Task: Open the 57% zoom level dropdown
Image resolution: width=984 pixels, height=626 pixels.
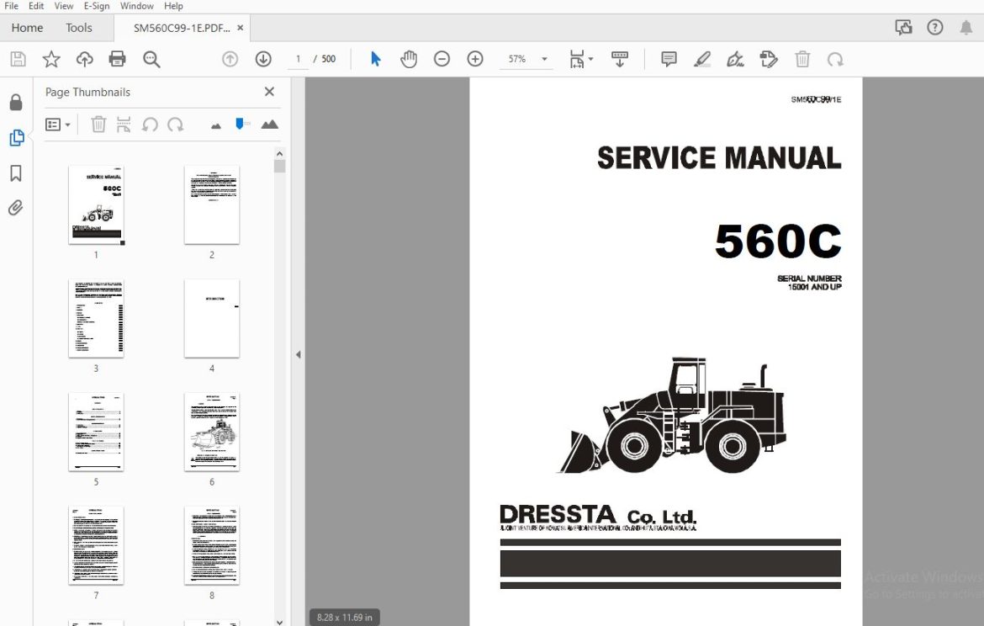Action: point(545,59)
